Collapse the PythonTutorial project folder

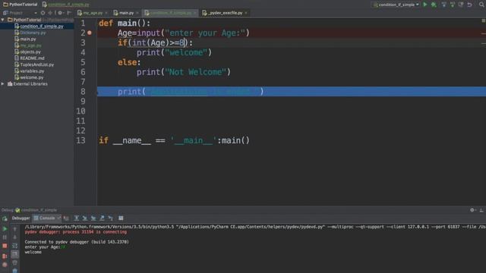coord(3,20)
